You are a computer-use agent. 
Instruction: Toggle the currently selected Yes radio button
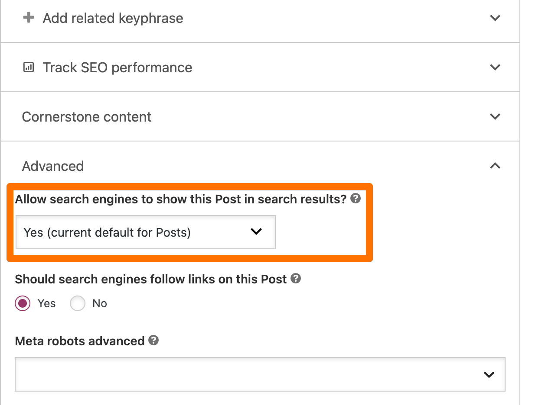point(22,303)
